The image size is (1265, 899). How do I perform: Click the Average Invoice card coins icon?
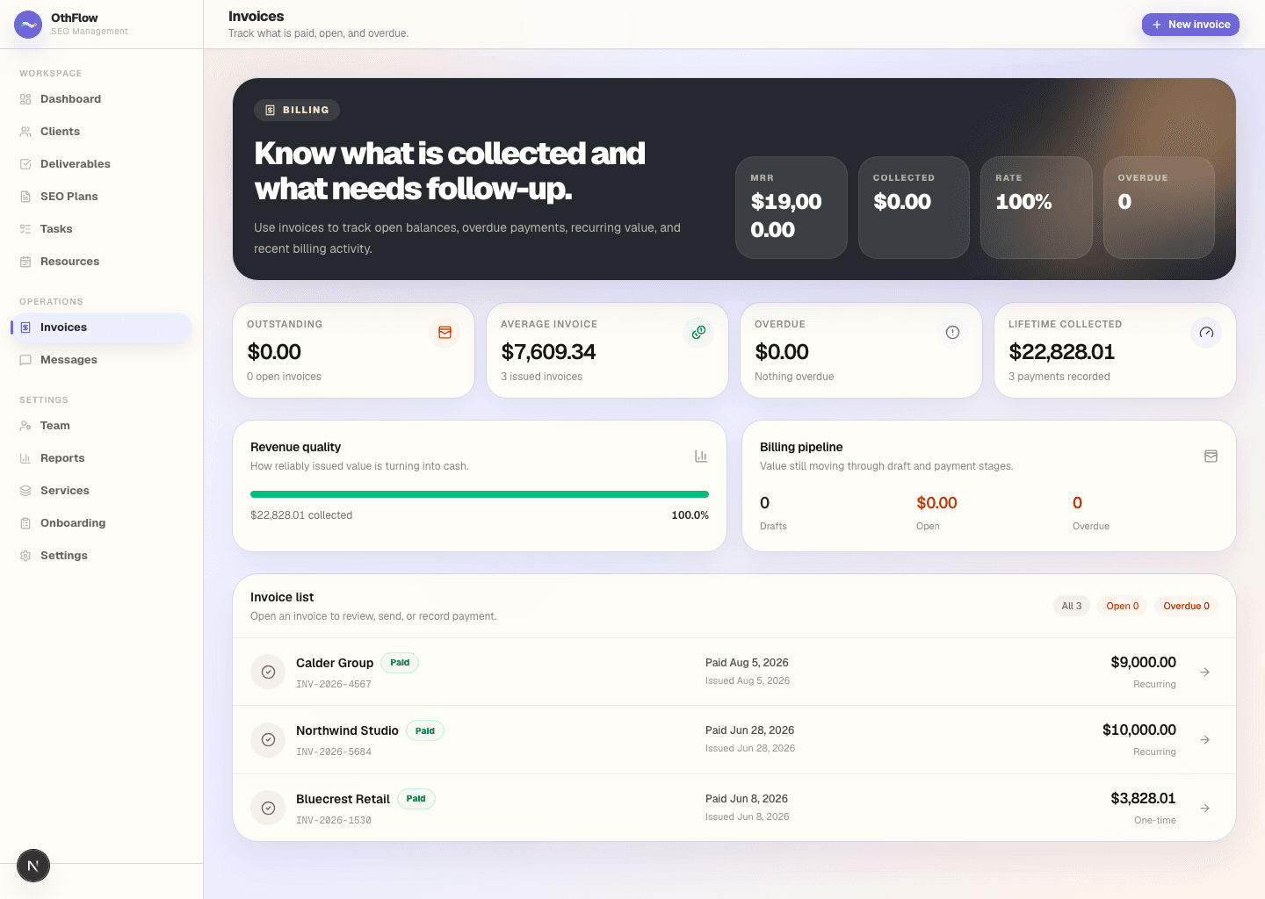coord(698,333)
